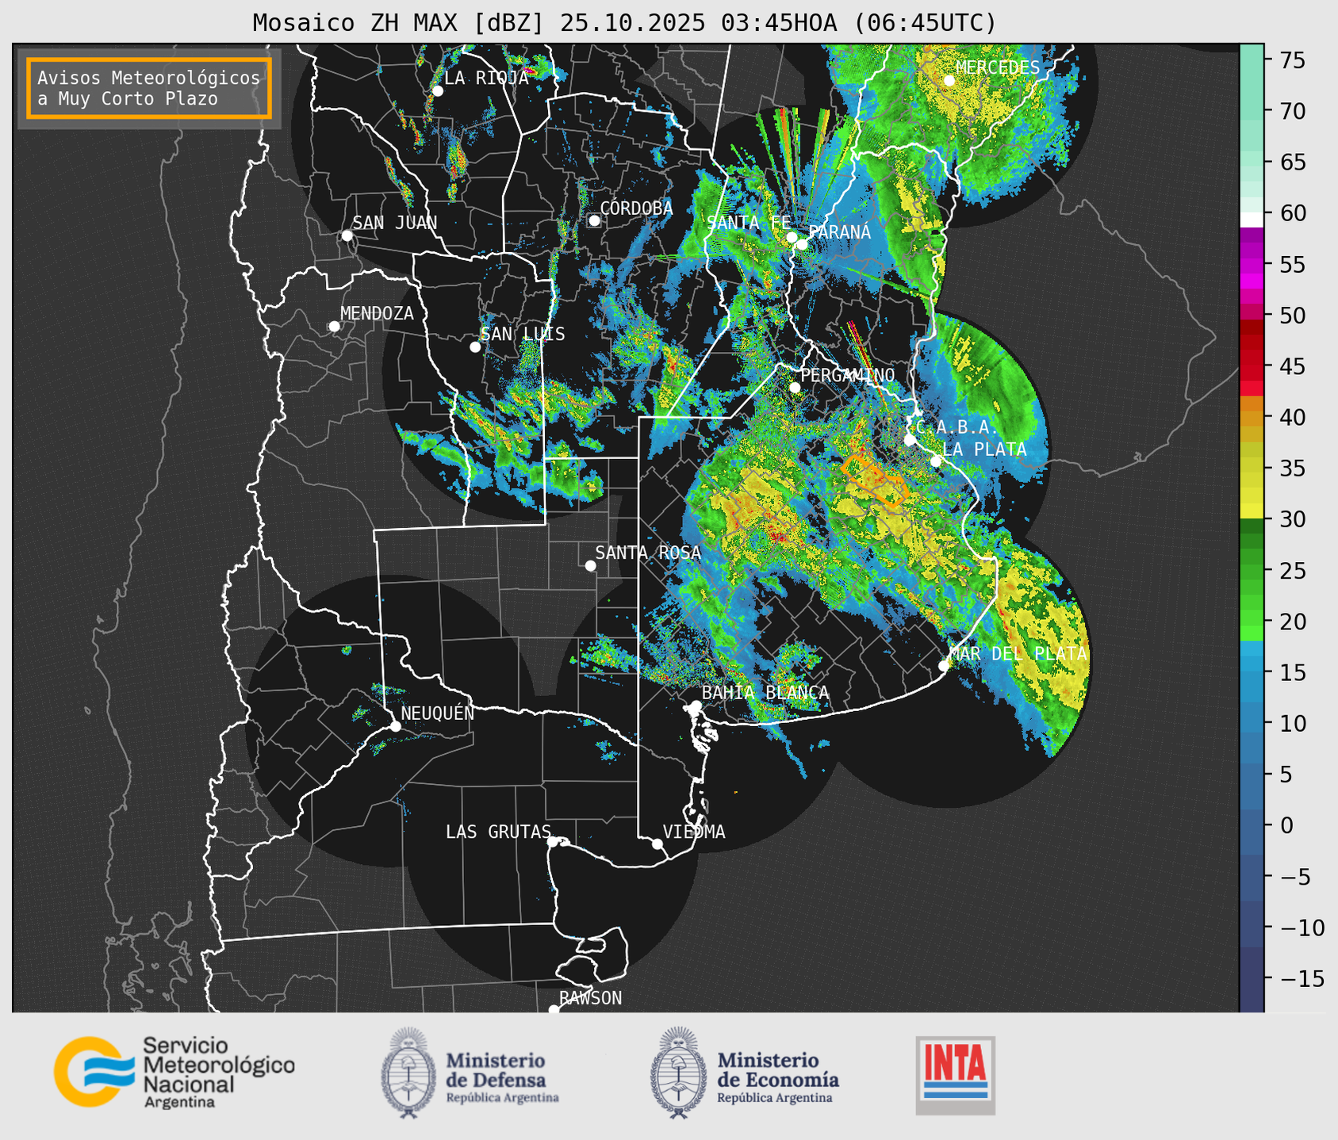Click the 0 label on the scale
The image size is (1338, 1140).
tap(1286, 825)
